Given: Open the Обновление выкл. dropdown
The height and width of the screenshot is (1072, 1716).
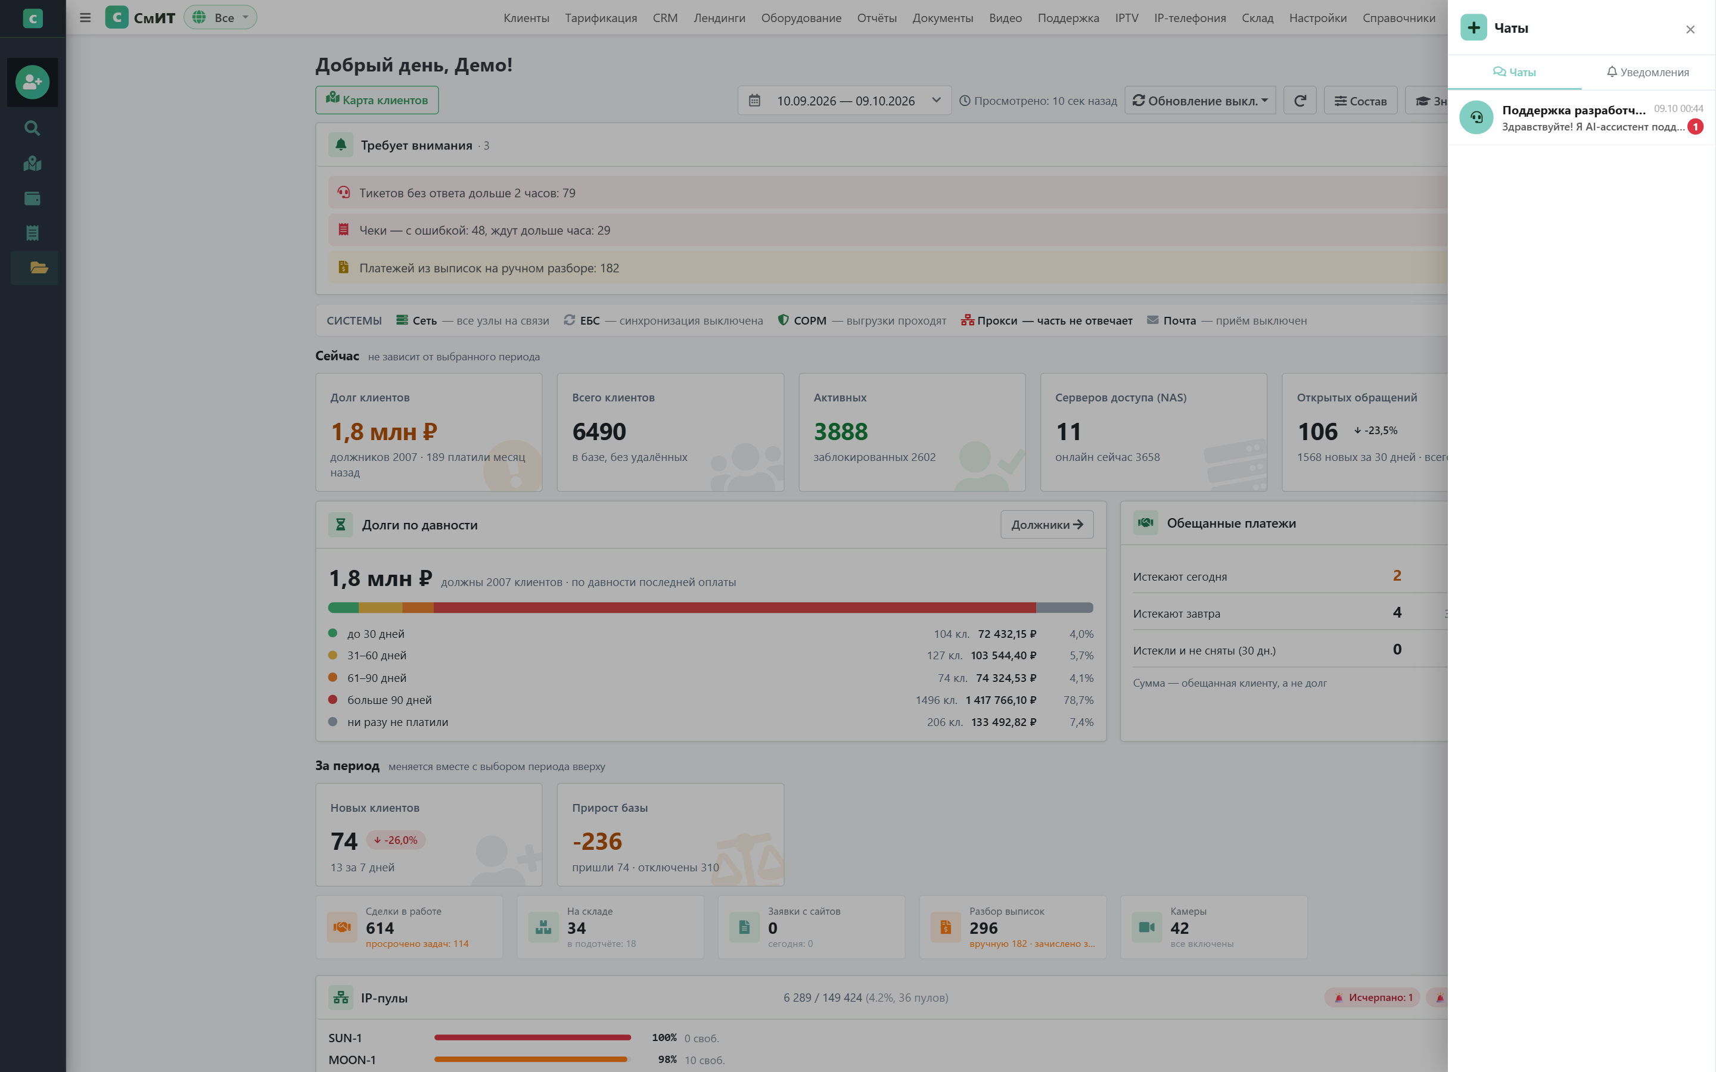Looking at the screenshot, I should tap(1200, 101).
